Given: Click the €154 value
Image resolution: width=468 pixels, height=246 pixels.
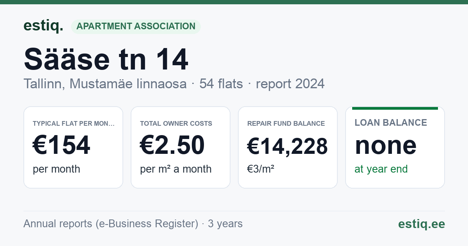Looking at the screenshot, I should pos(62,145).
